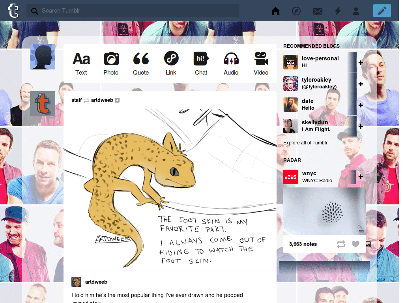The image size is (404, 303).
Task: Create a new Photo post
Action: 111,64
